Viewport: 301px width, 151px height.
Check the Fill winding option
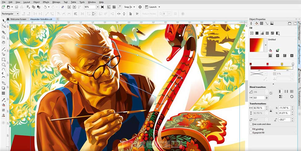point(251,129)
